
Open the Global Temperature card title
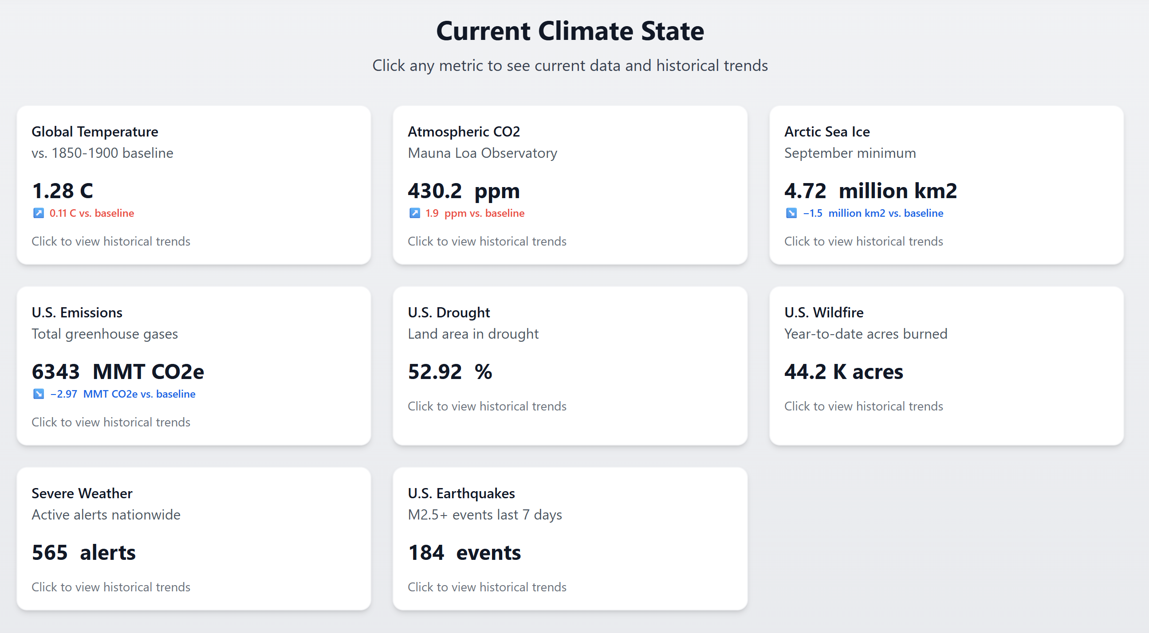click(x=94, y=132)
